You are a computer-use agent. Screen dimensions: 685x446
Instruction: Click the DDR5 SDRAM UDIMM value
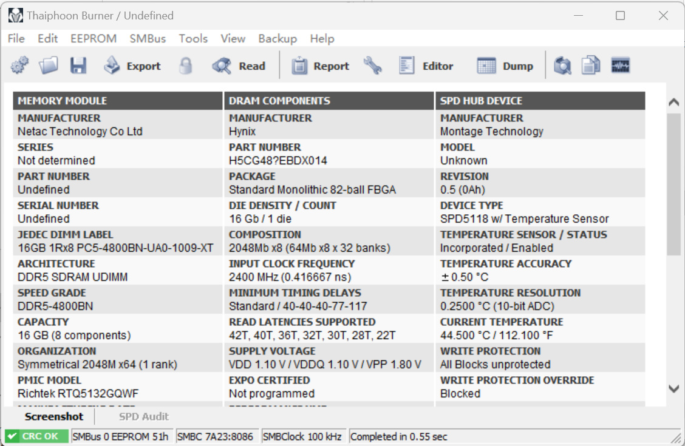(x=72, y=277)
